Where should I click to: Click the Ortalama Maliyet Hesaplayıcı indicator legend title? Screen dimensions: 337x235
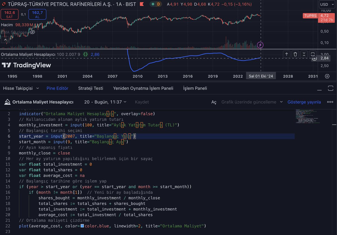28,54
